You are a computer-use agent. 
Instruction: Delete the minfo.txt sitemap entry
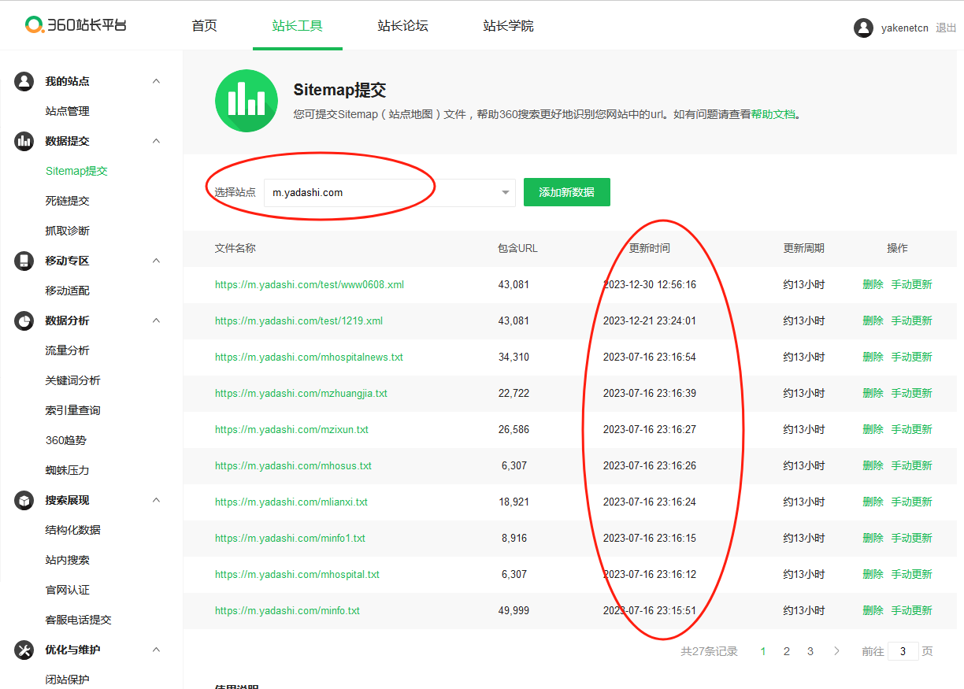click(873, 610)
